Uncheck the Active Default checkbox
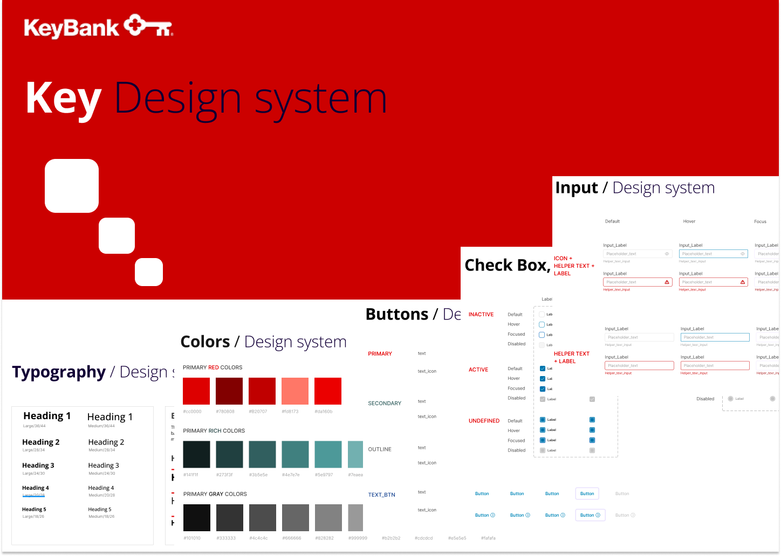The height and width of the screenshot is (556, 781). (x=542, y=369)
